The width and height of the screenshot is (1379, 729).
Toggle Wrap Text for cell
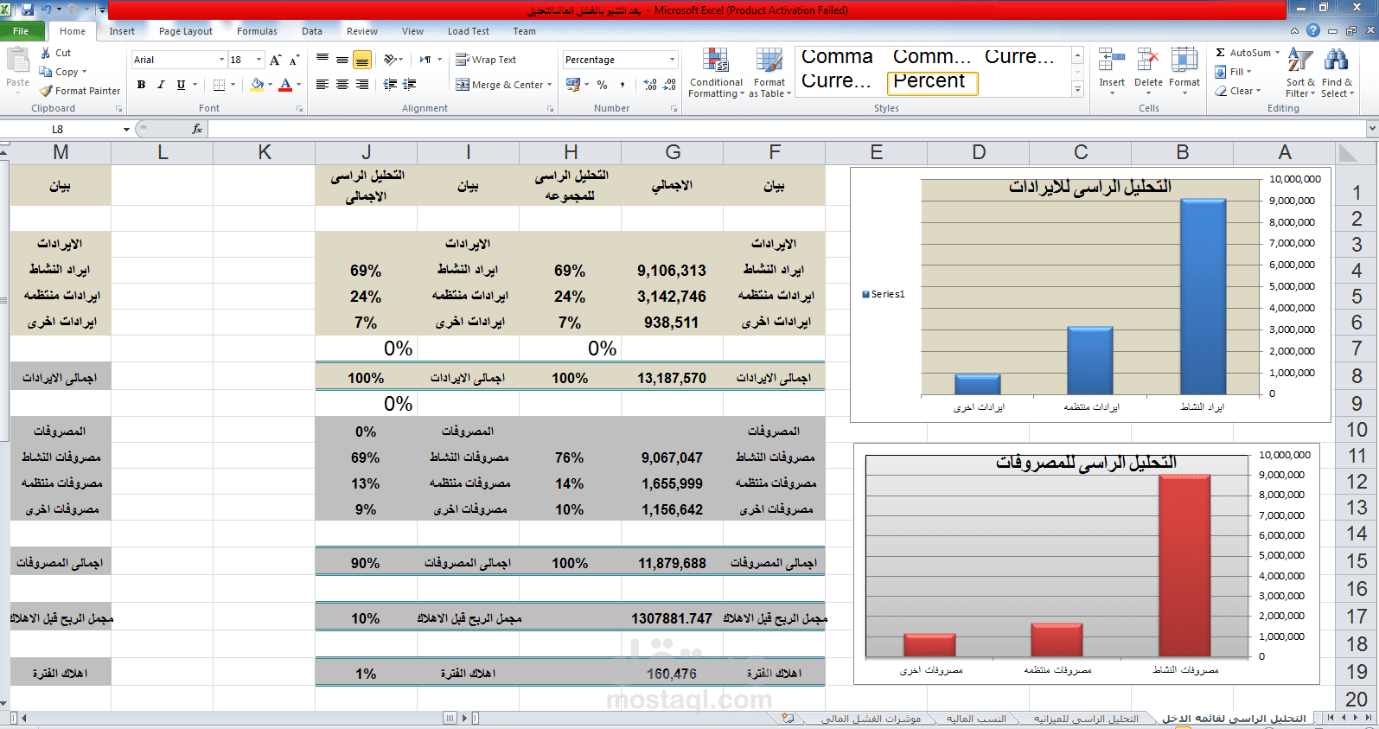tap(486, 60)
